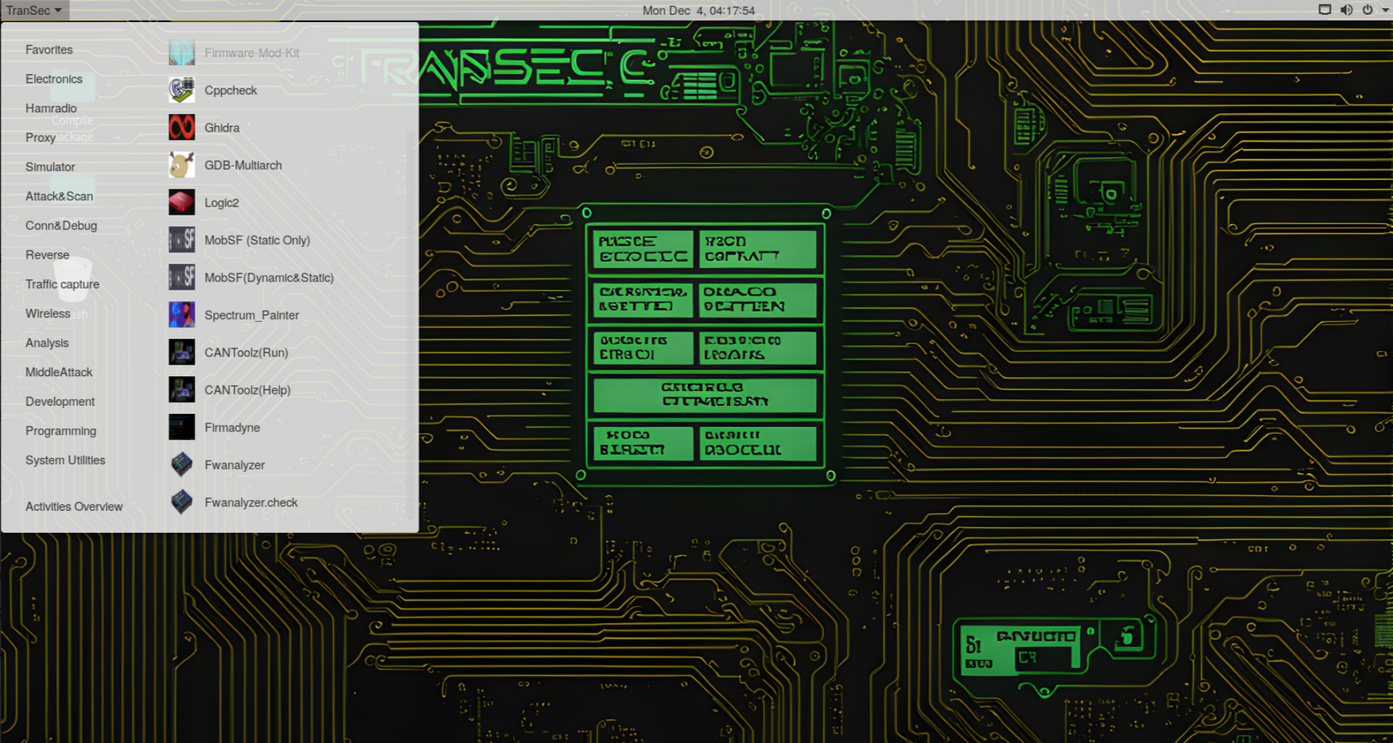This screenshot has height=743, width=1393.
Task: Open the Traffic capture category
Action: (62, 284)
